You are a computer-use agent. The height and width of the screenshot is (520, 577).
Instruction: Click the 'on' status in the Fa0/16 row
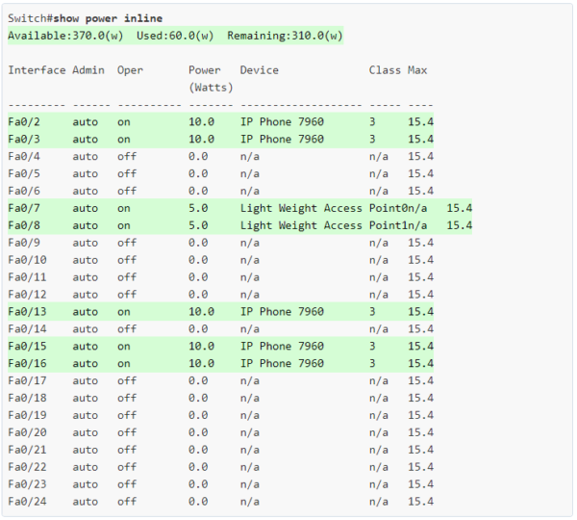[x=124, y=364]
